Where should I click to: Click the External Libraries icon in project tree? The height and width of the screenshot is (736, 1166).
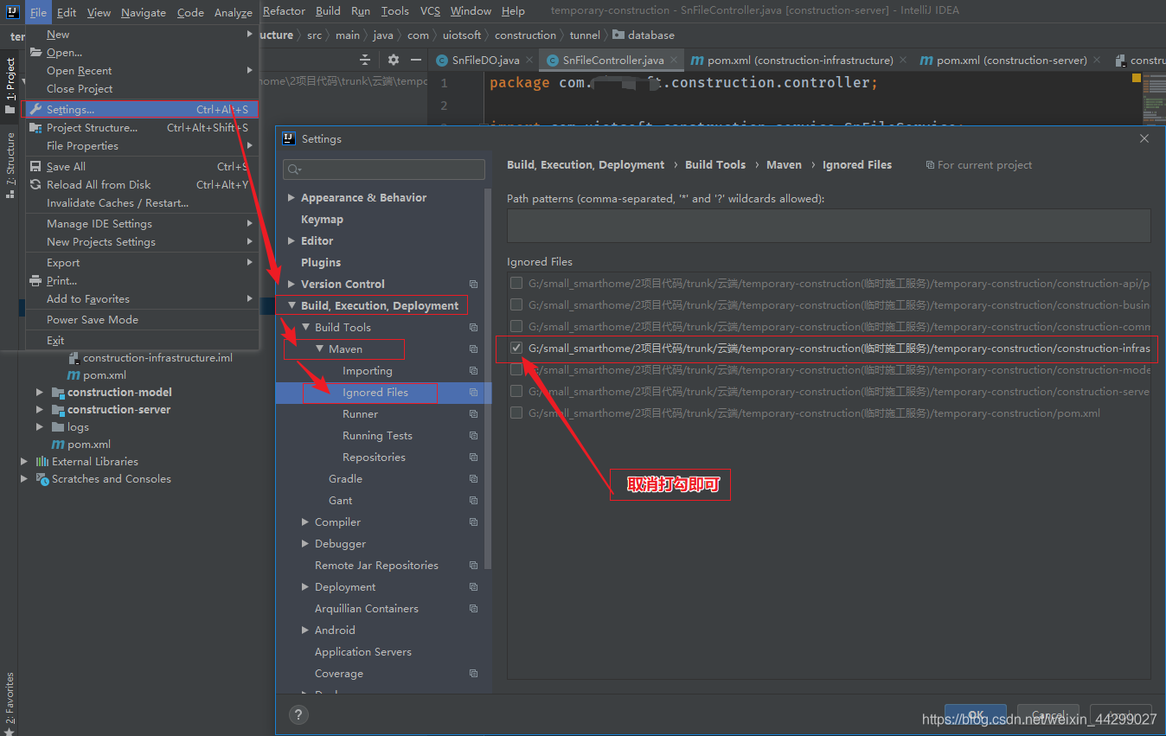[x=42, y=461]
